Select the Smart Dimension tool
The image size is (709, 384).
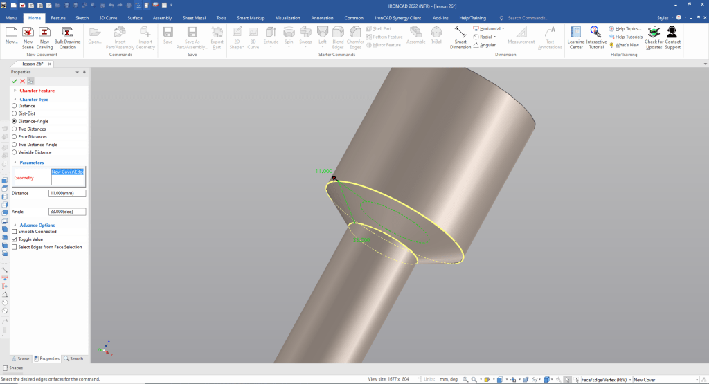point(460,35)
